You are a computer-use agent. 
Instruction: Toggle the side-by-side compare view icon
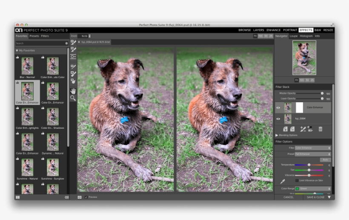click(80, 197)
